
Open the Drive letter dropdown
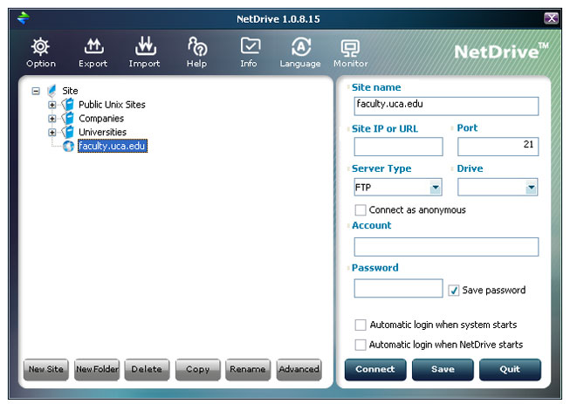click(x=531, y=188)
